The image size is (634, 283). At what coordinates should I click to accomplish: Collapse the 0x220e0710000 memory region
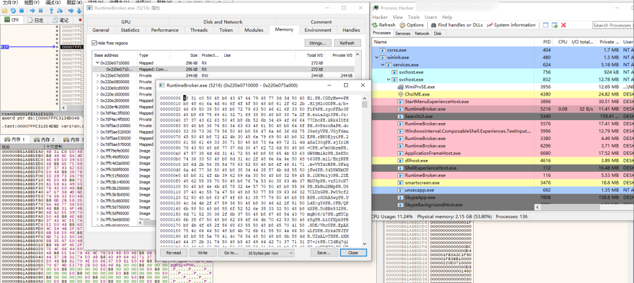(97, 63)
